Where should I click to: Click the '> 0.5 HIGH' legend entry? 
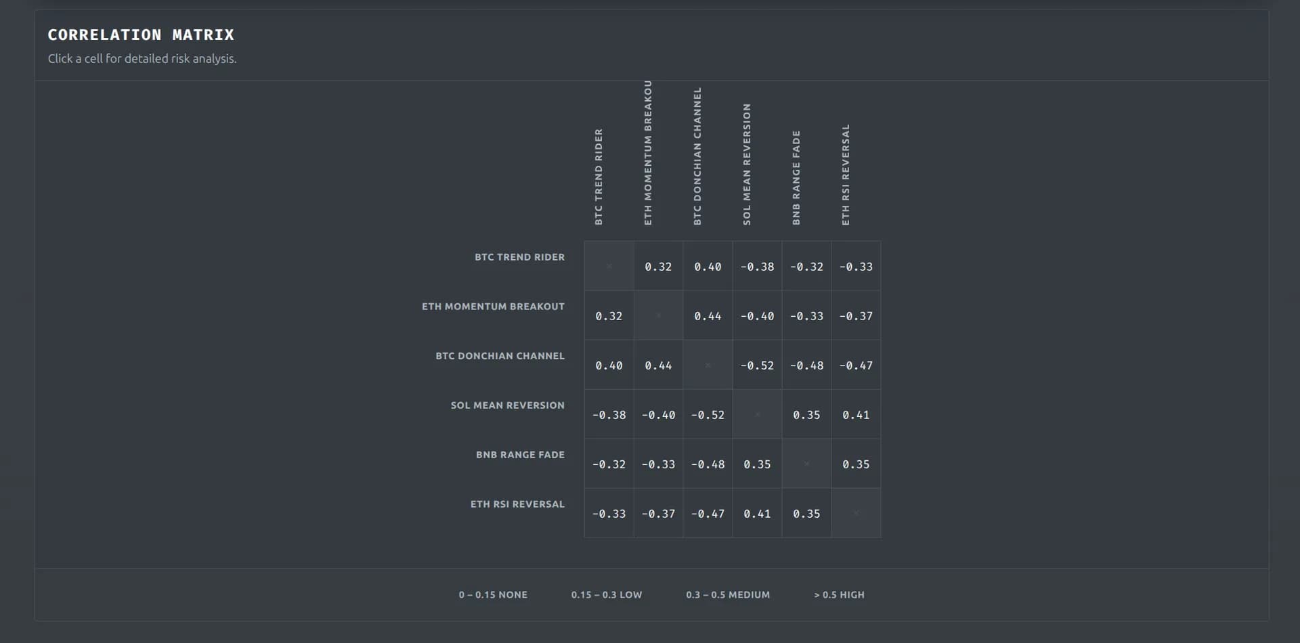(839, 595)
